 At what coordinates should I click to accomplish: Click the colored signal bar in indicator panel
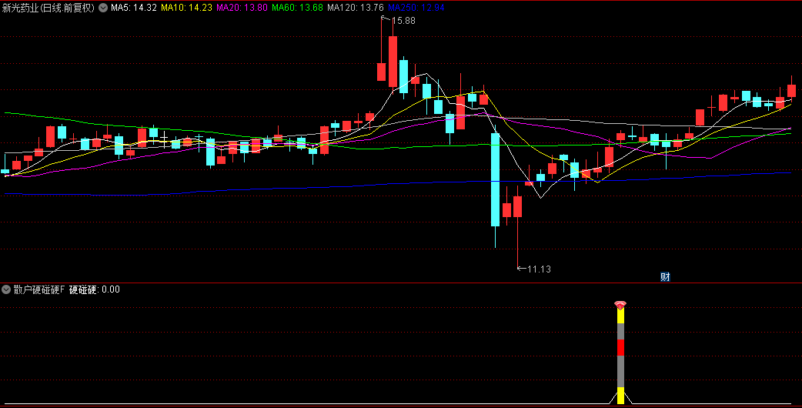tap(620, 356)
